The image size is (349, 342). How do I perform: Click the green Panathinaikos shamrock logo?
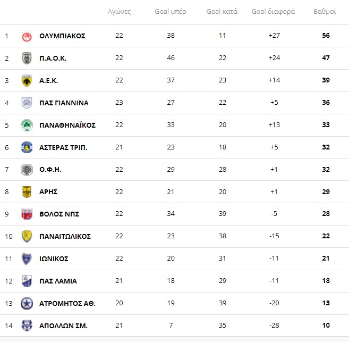point(27,125)
